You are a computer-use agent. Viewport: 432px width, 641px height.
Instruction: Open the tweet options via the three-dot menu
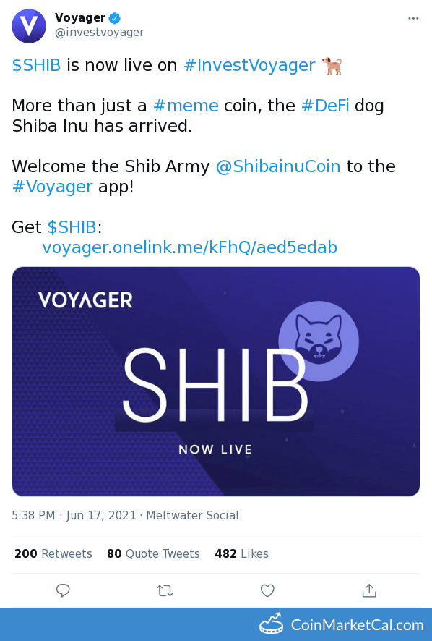pyautogui.click(x=414, y=17)
